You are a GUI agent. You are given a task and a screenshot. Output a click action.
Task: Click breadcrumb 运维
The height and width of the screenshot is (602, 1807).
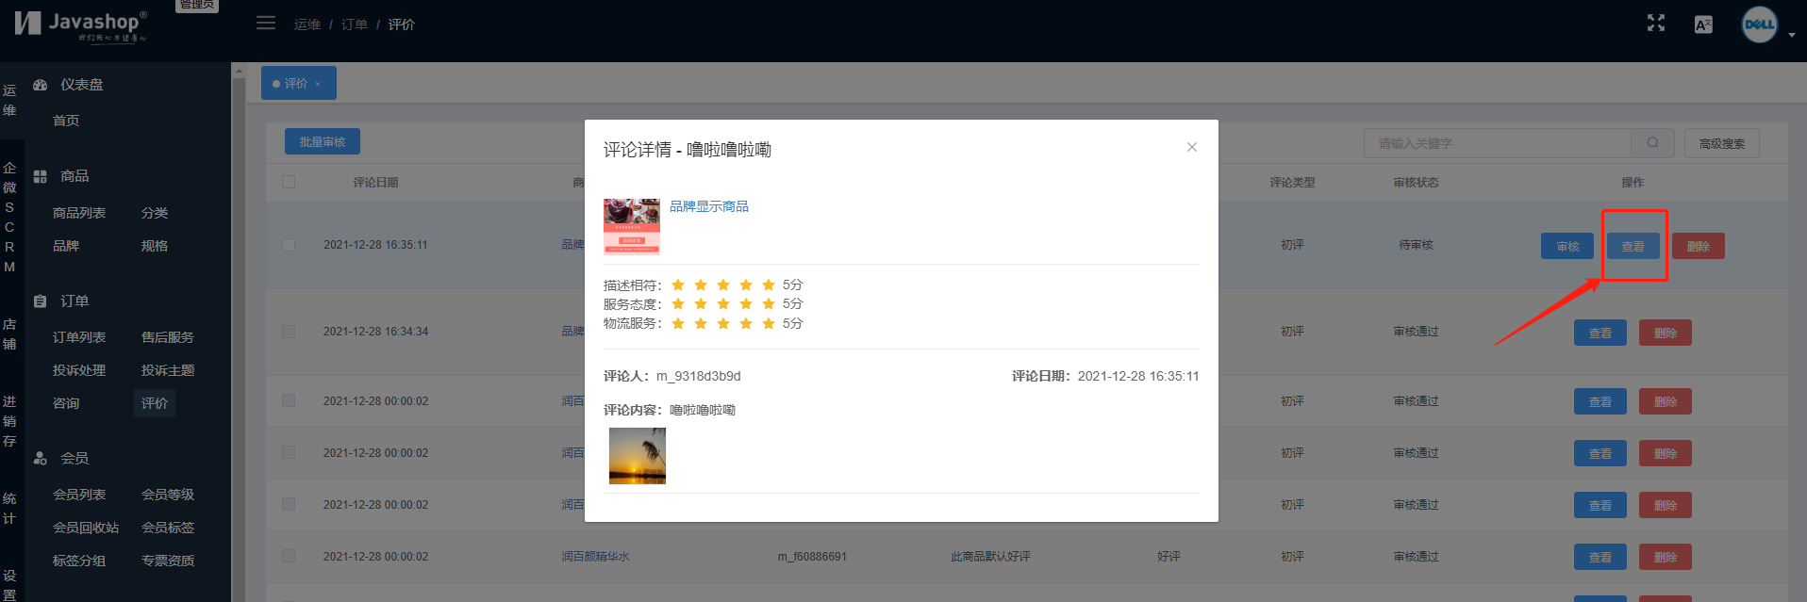[x=307, y=24]
